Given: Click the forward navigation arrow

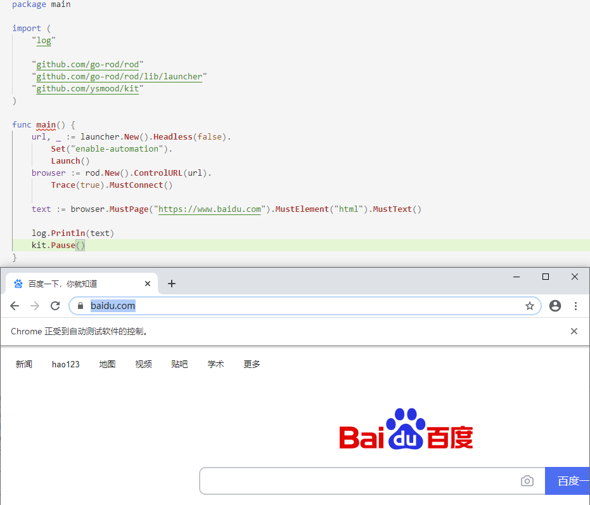Looking at the screenshot, I should [35, 306].
